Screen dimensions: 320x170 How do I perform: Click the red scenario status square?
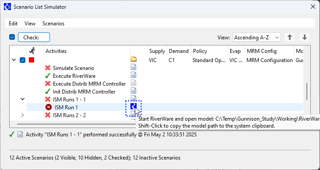tap(32, 60)
